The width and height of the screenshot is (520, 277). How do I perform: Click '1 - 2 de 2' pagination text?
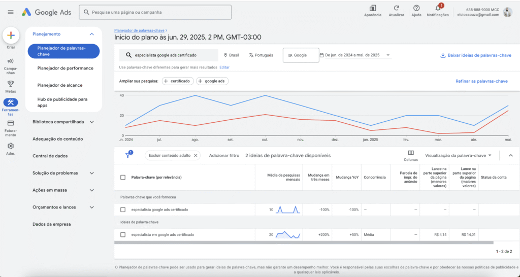504,252
